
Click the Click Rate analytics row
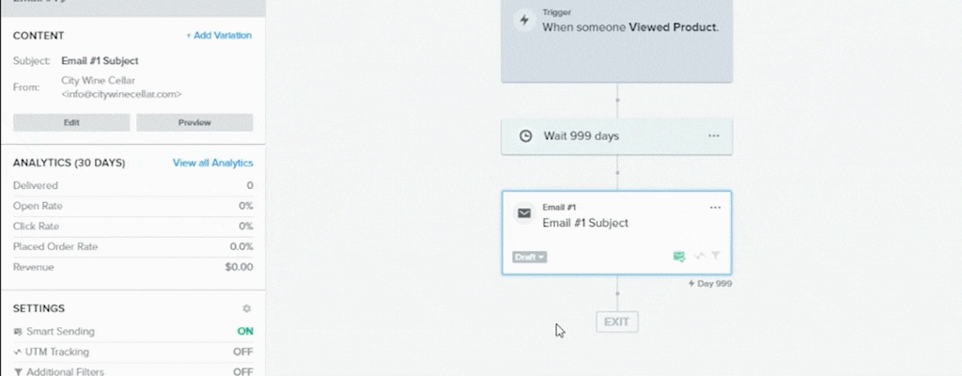pyautogui.click(x=133, y=227)
